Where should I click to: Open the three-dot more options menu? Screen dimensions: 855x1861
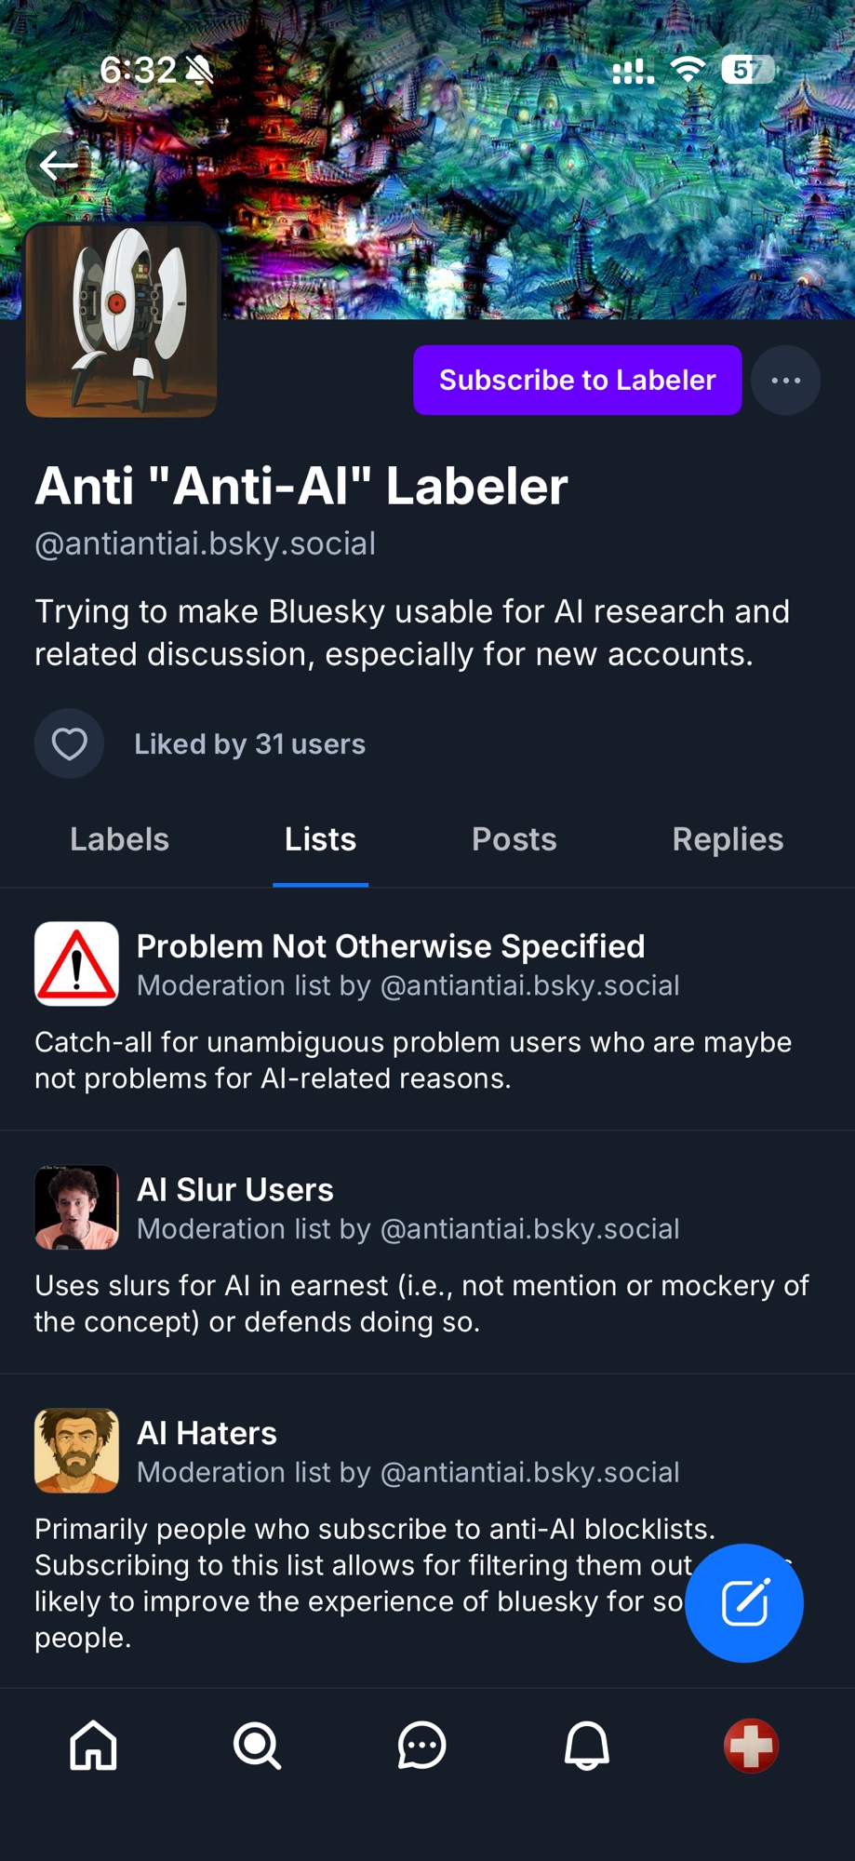(x=785, y=381)
